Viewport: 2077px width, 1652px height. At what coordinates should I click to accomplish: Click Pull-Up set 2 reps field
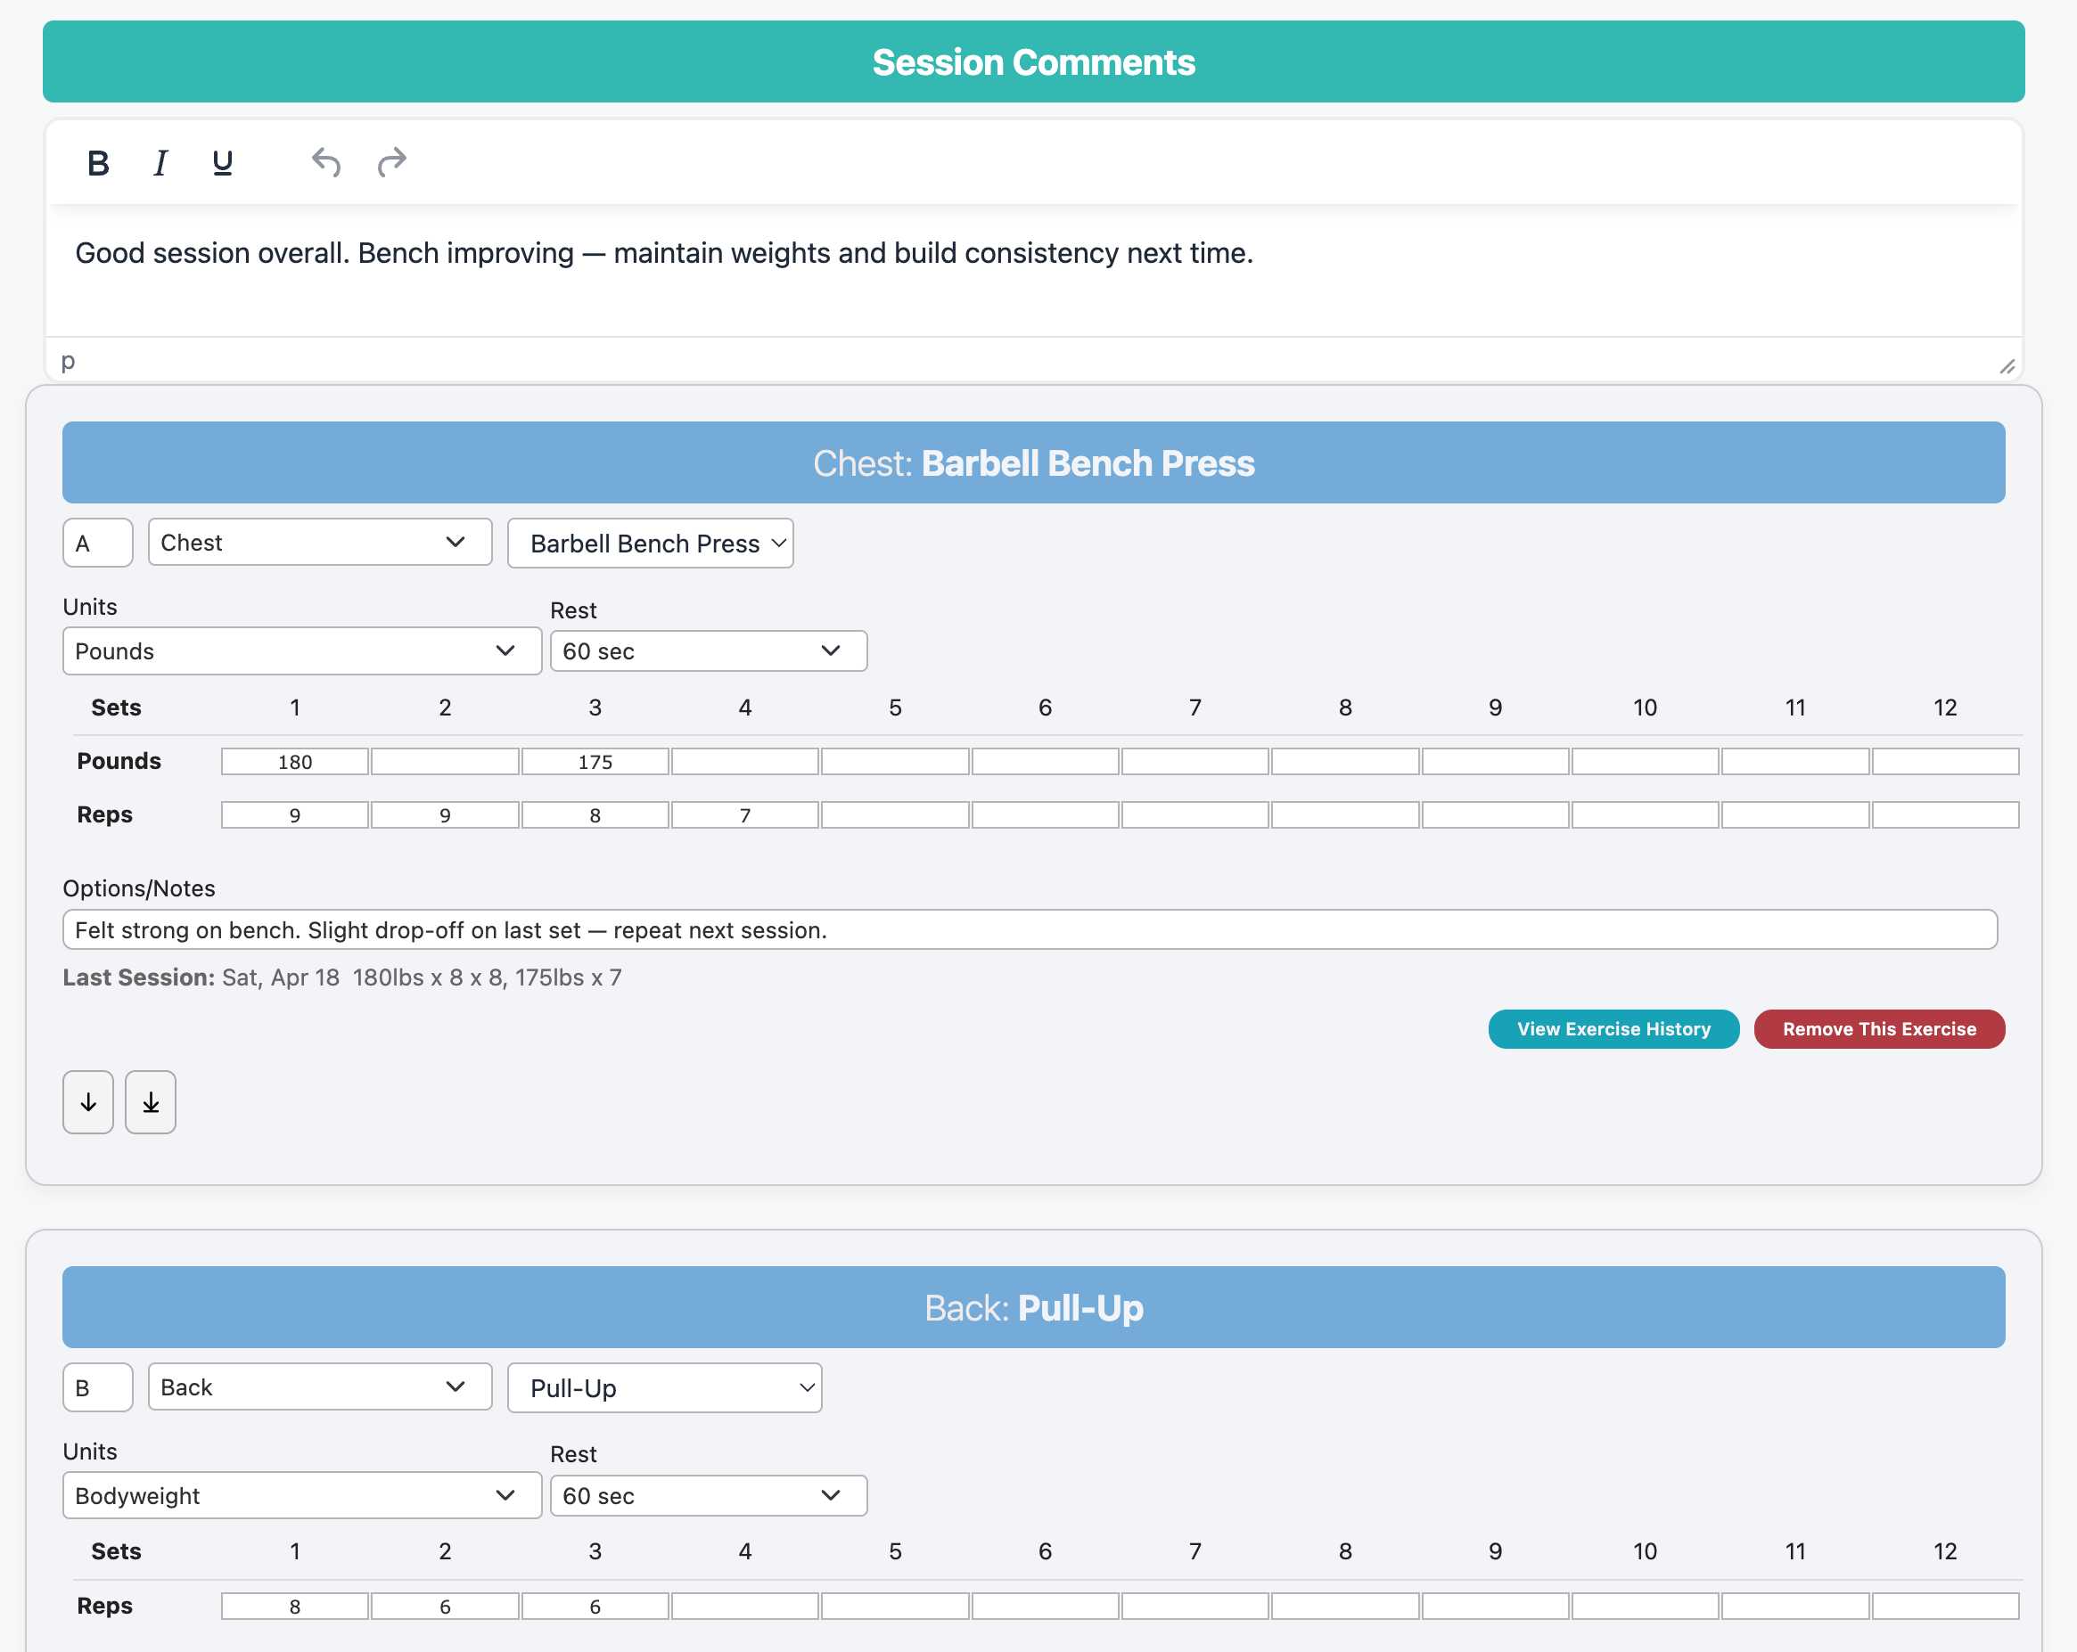(x=445, y=1606)
